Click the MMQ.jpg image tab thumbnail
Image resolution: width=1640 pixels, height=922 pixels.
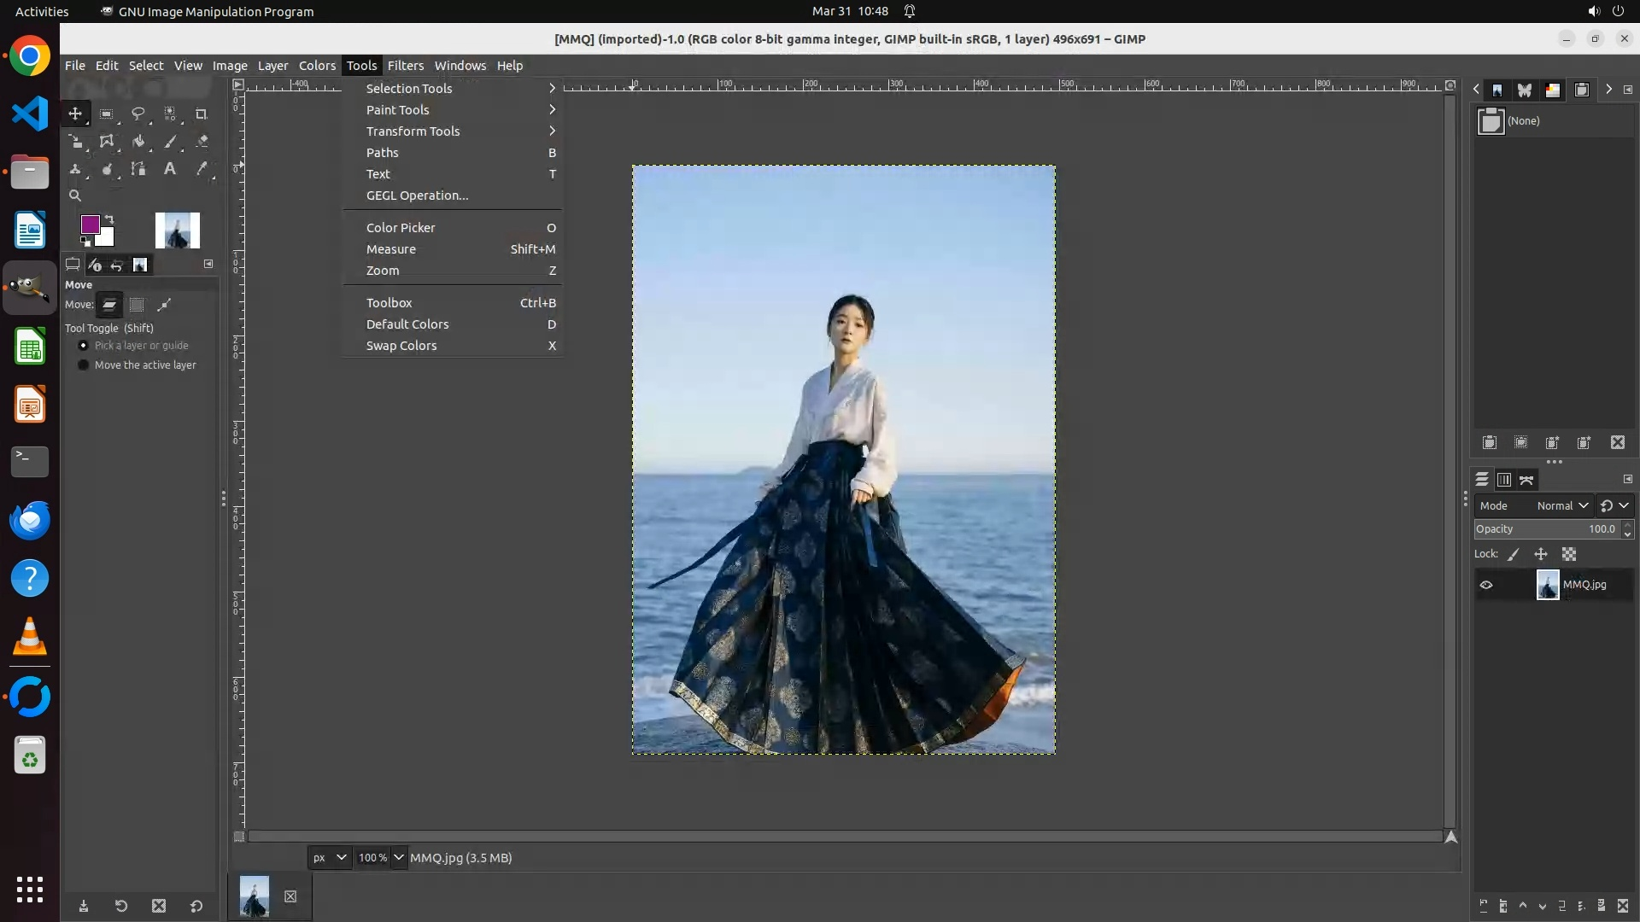click(x=254, y=896)
